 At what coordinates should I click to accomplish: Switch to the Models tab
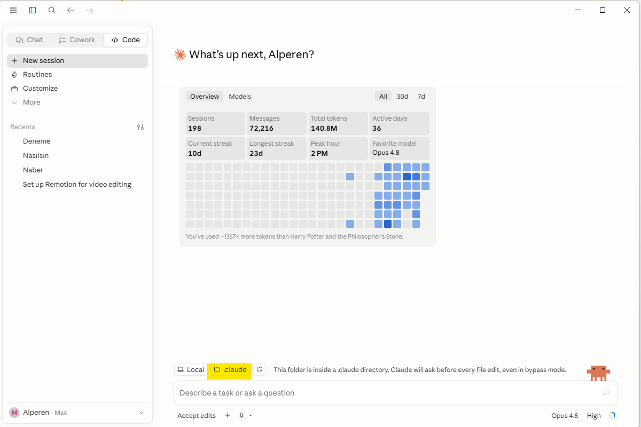240,97
